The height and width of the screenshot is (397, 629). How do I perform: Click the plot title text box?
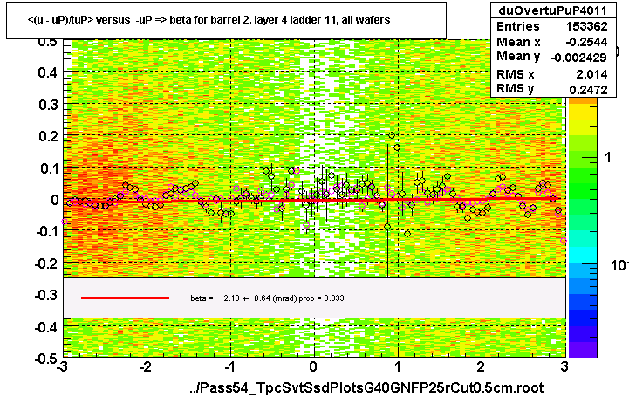pos(226,20)
